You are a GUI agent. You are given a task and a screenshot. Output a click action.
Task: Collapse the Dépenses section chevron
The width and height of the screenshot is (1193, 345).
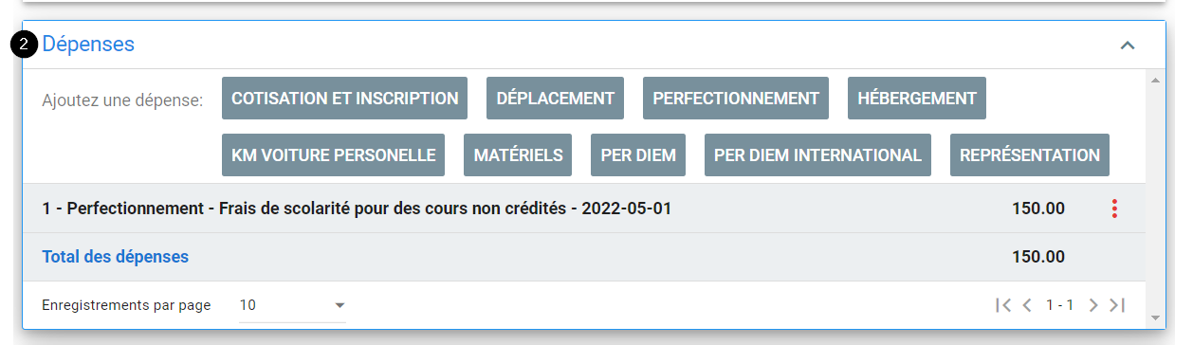(x=1127, y=45)
